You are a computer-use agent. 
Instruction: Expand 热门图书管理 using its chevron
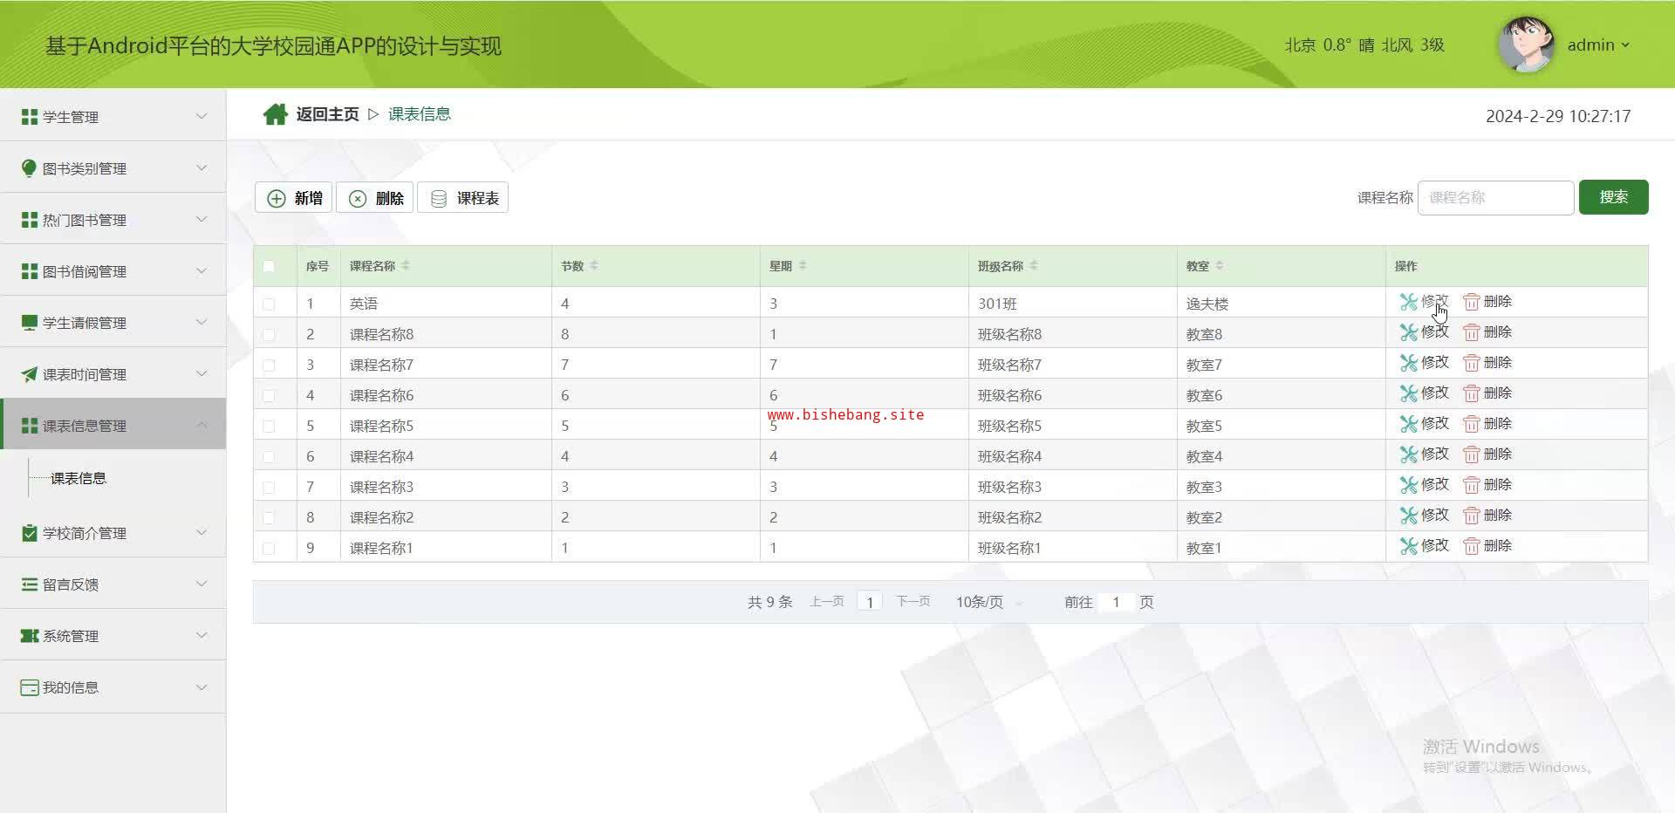pyautogui.click(x=202, y=219)
